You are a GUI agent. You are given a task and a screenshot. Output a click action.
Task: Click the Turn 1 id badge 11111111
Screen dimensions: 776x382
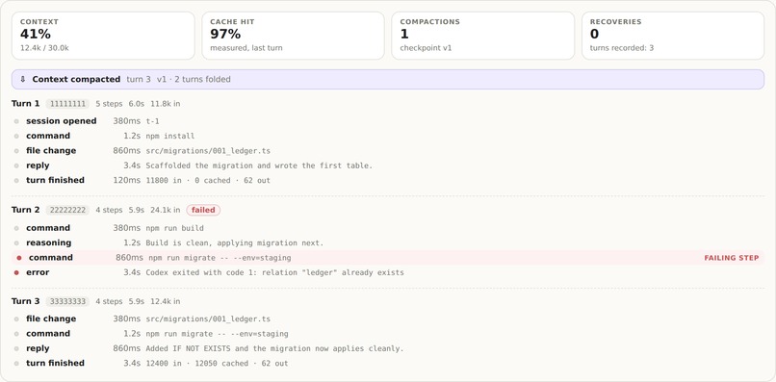67,104
